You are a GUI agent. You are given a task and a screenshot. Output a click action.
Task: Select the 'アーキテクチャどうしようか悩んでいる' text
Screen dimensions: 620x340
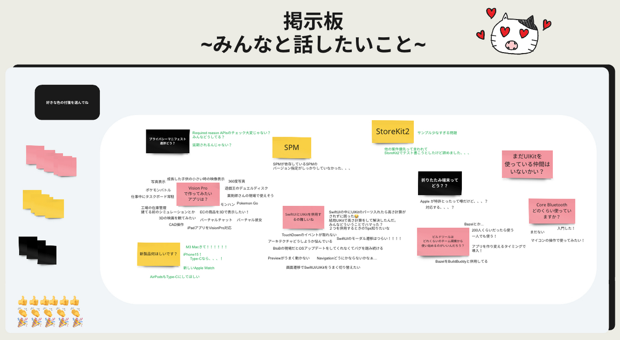(x=300, y=241)
